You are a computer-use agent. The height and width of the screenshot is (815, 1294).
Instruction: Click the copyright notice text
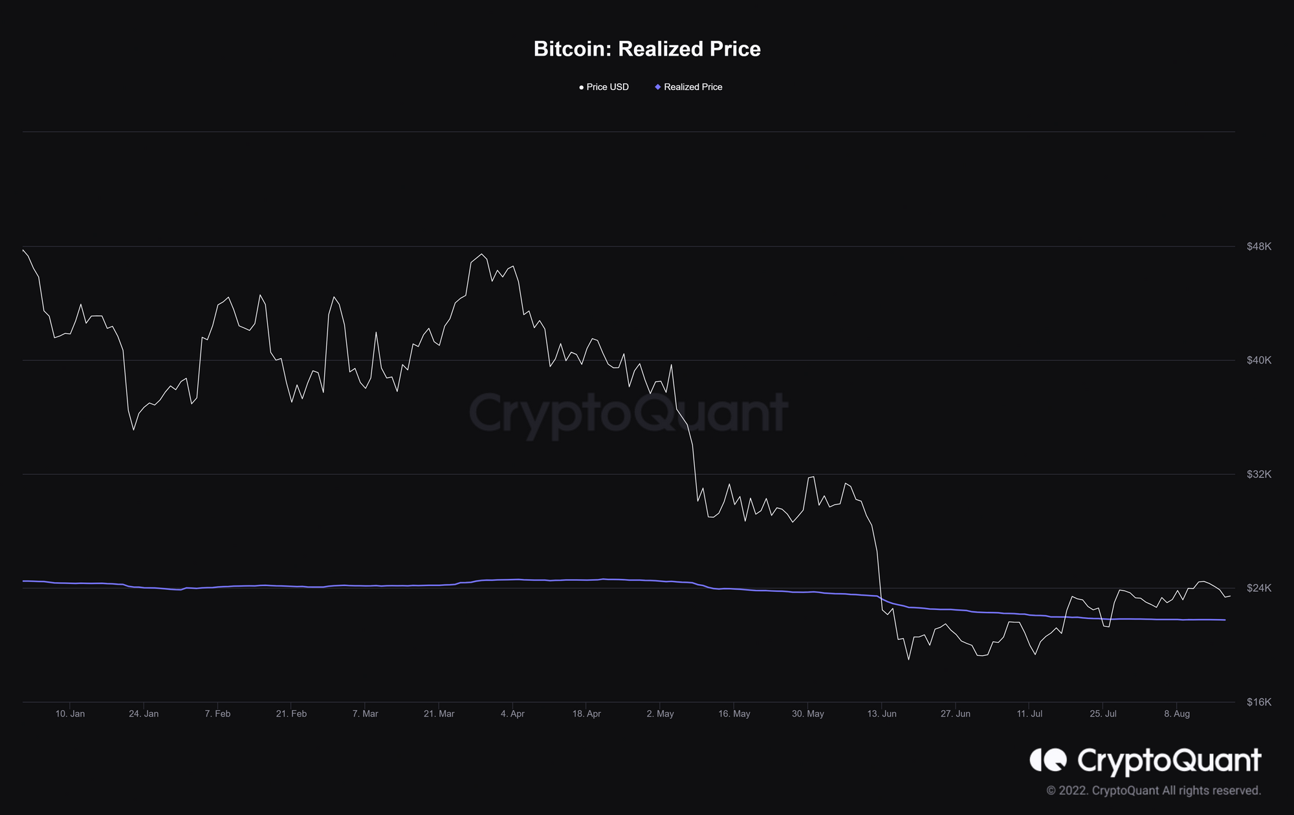(1154, 790)
